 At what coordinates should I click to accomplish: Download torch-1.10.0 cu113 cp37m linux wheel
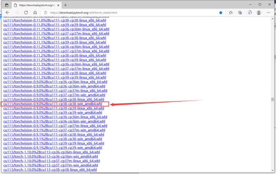click(52, 161)
